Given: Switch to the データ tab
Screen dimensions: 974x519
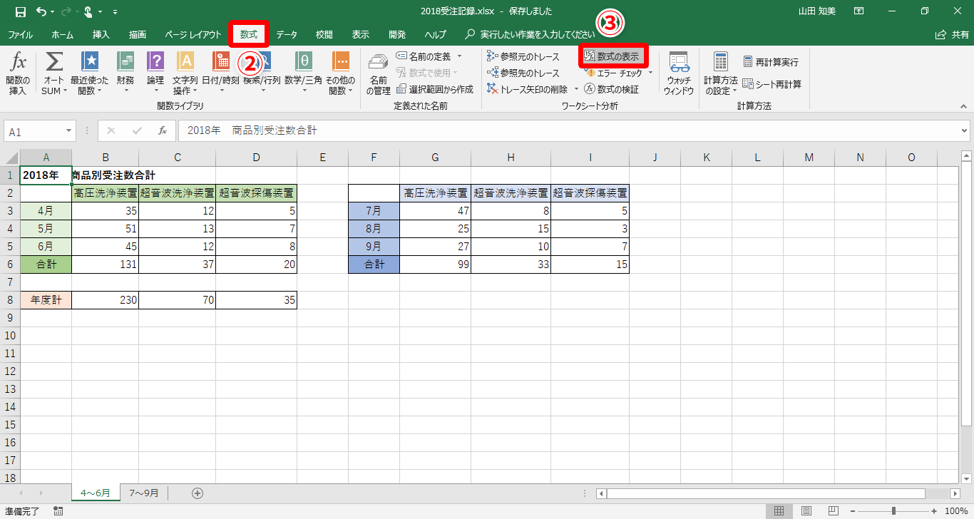Looking at the screenshot, I should pos(287,34).
